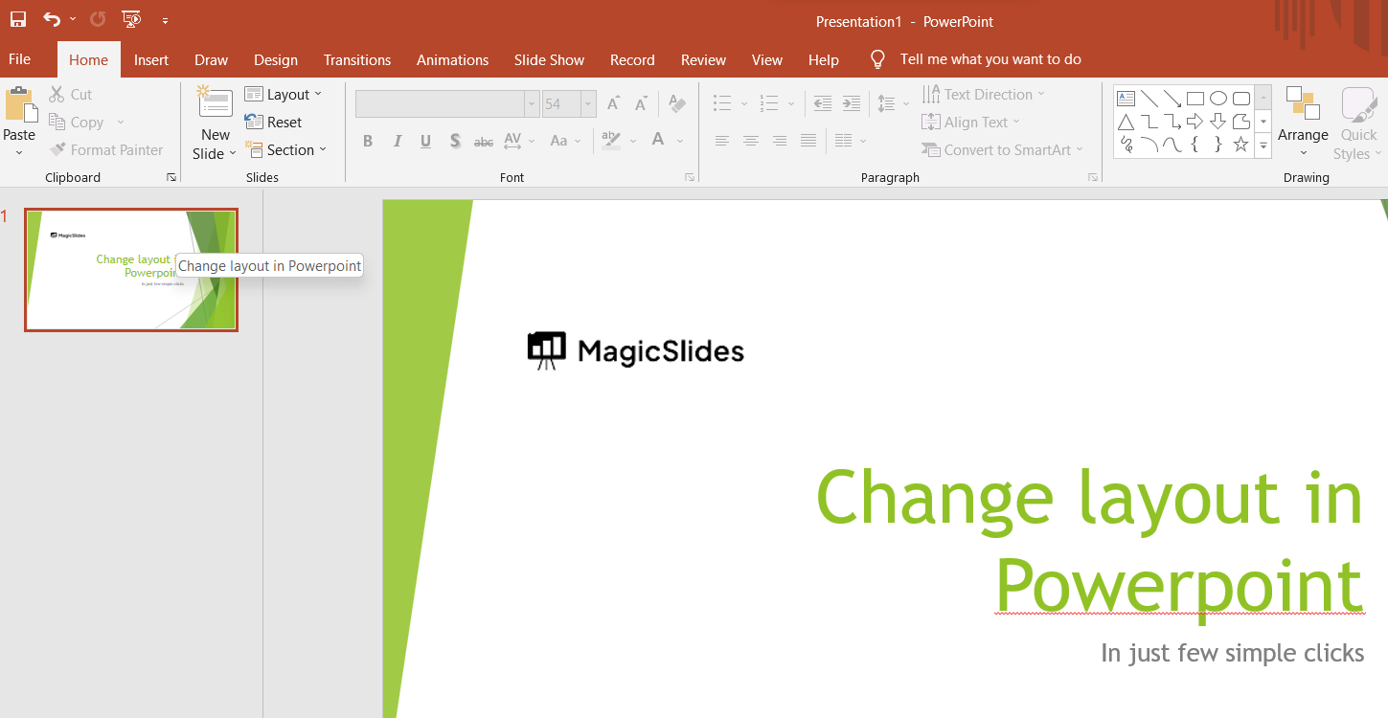Save the presentation using the floppy disk icon
This screenshot has width=1388, height=718.
(18, 19)
